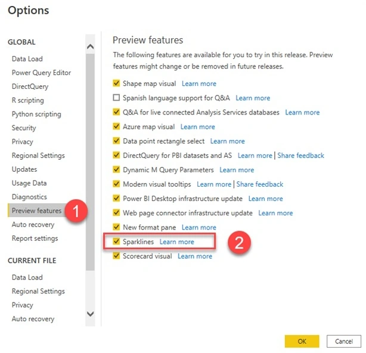
Task: Open Security options
Action: [24, 128]
